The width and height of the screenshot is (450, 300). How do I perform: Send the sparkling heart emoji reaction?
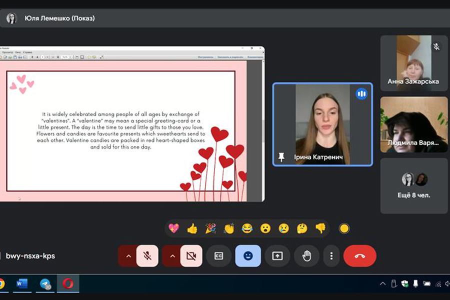173,228
